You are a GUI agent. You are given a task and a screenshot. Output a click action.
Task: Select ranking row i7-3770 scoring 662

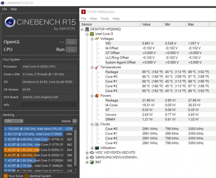[38, 144]
